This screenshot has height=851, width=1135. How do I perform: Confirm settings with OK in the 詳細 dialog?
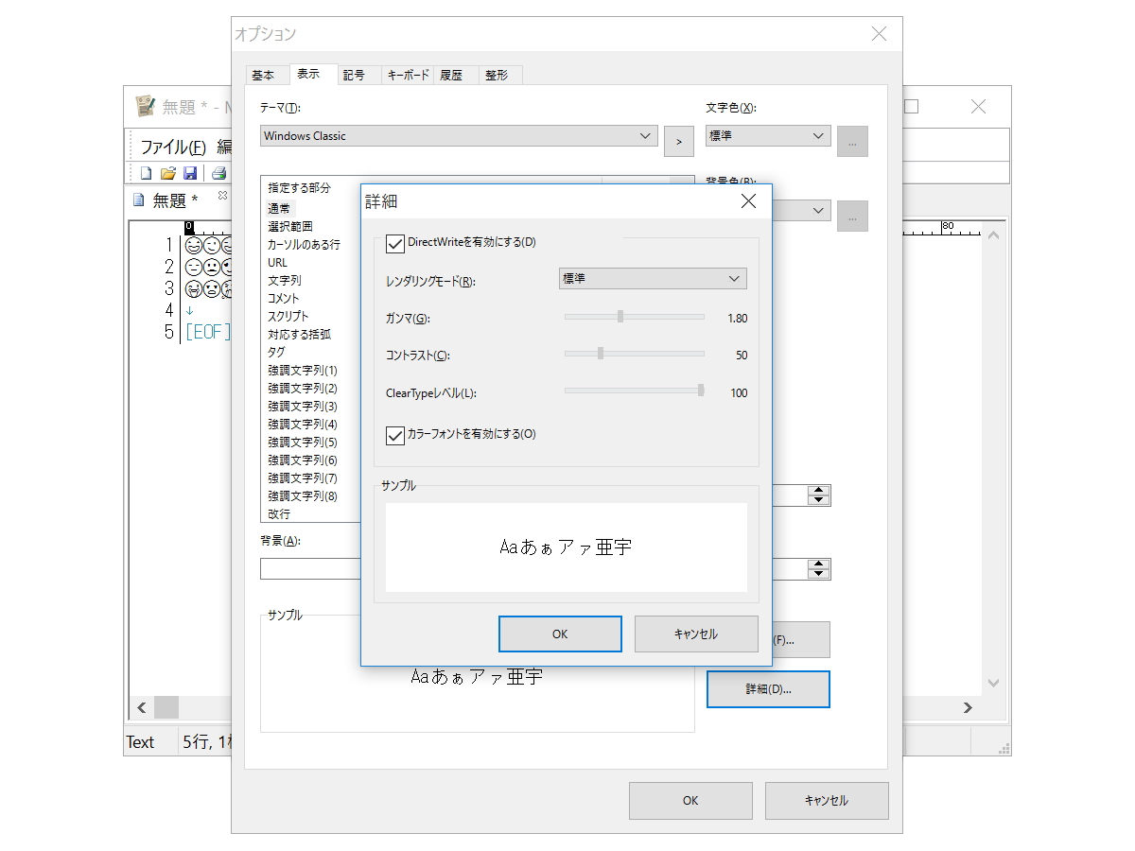[x=560, y=634]
